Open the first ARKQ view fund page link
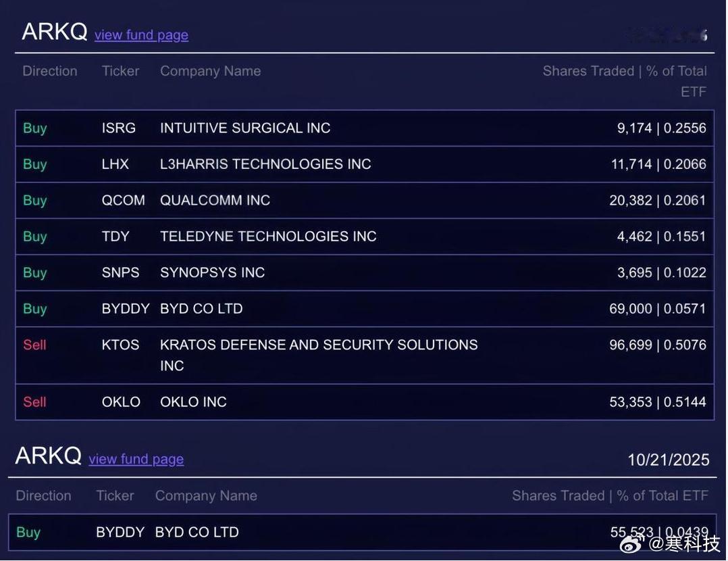 [x=142, y=35]
